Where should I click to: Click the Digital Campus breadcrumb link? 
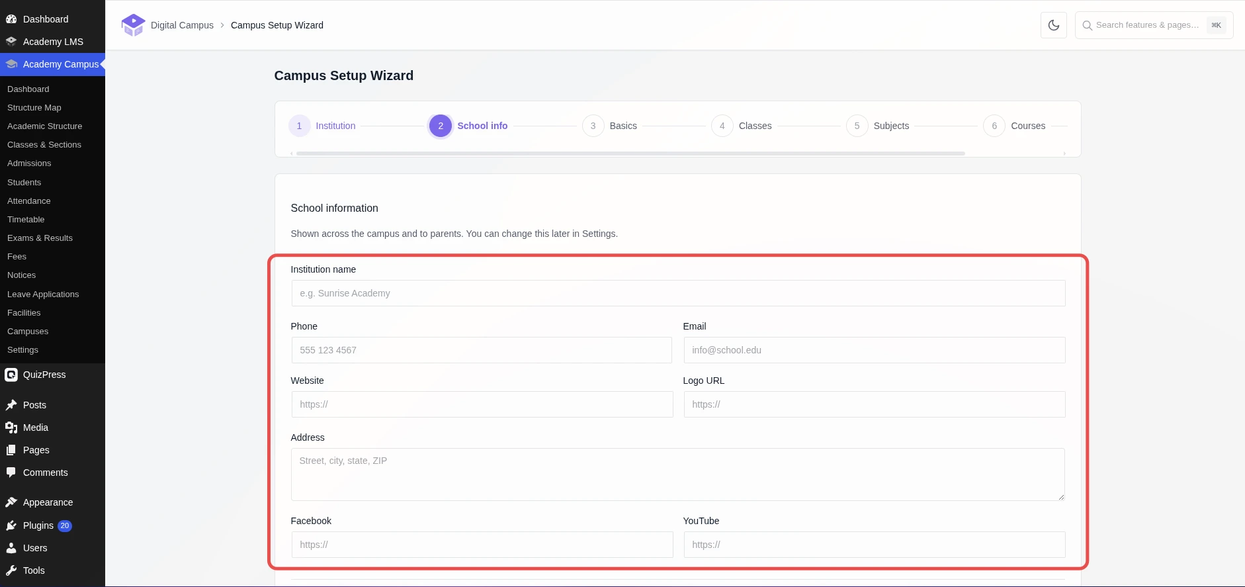(x=182, y=25)
